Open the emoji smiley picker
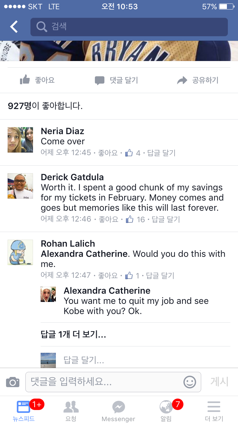The width and height of the screenshot is (238, 424). [190, 382]
